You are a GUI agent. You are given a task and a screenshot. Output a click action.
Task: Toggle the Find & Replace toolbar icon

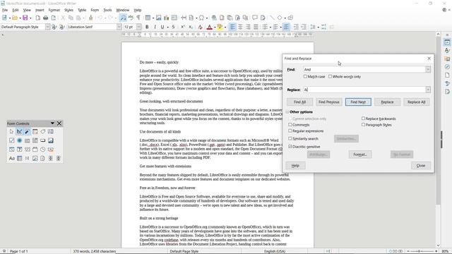tap(123, 18)
